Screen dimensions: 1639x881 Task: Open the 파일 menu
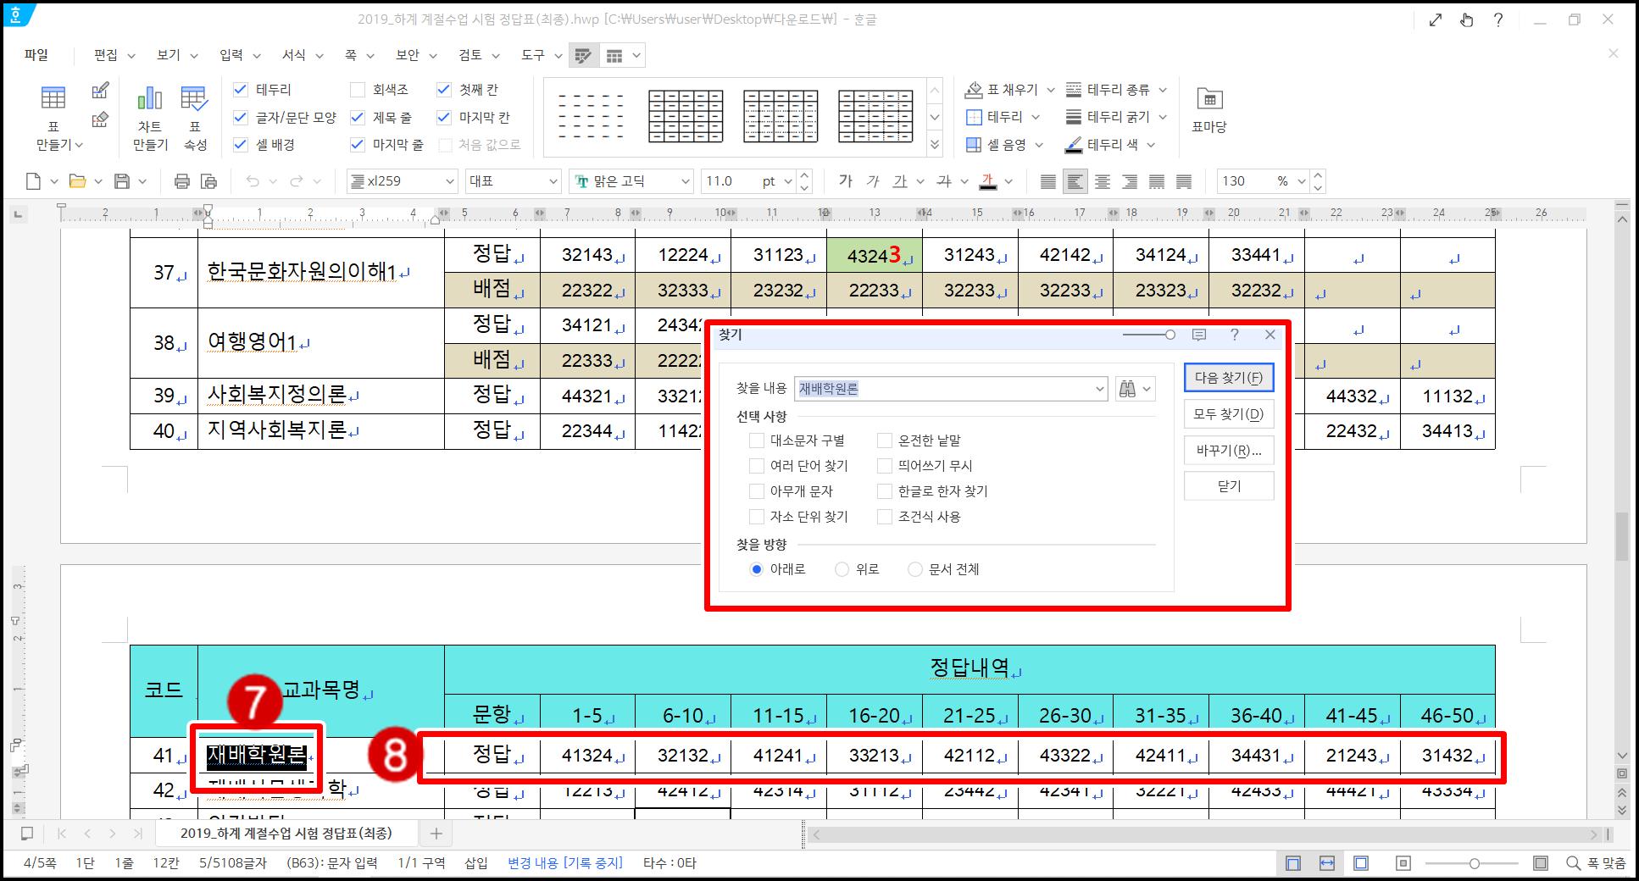[36, 55]
